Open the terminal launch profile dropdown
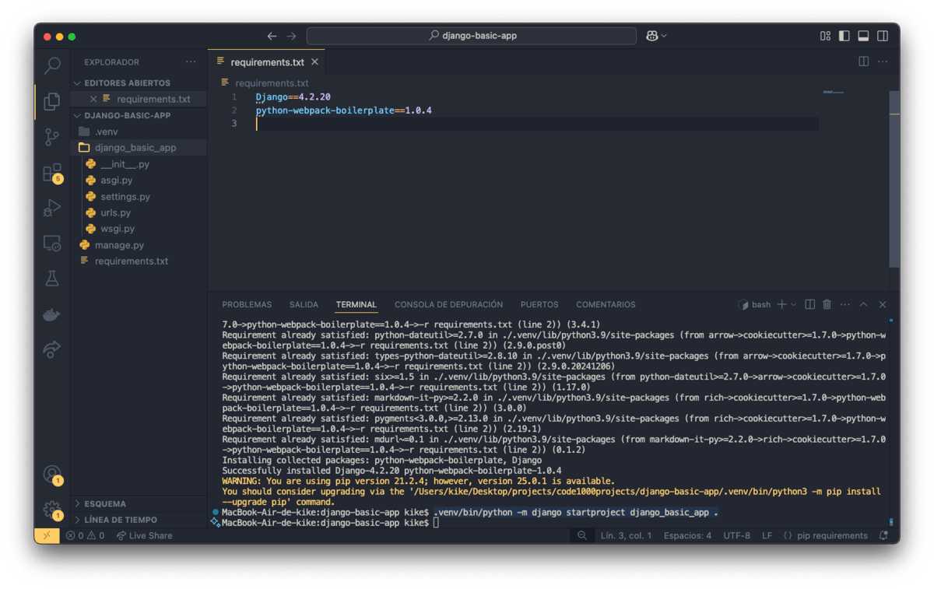 794,304
